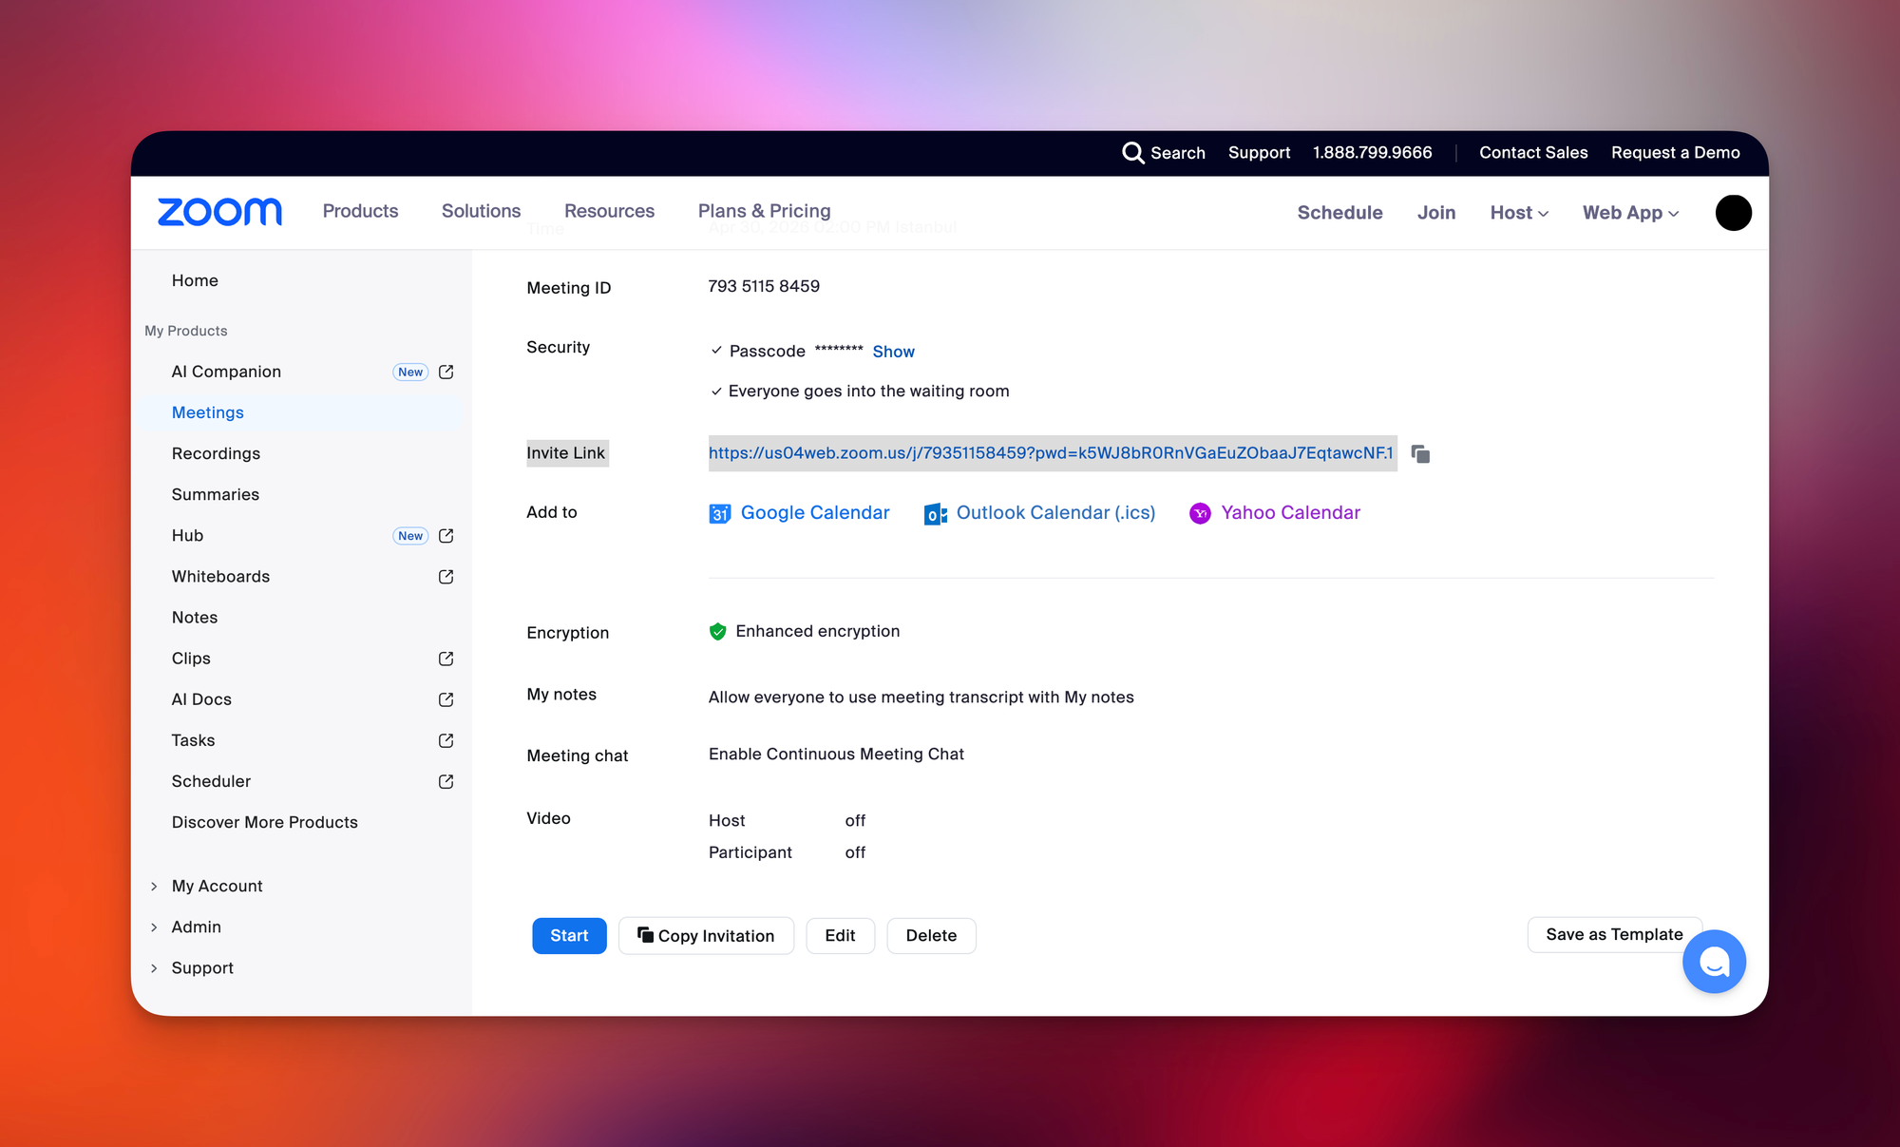This screenshot has width=1900, height=1147.
Task: Expand the Support sidebar section
Action: [x=202, y=967]
